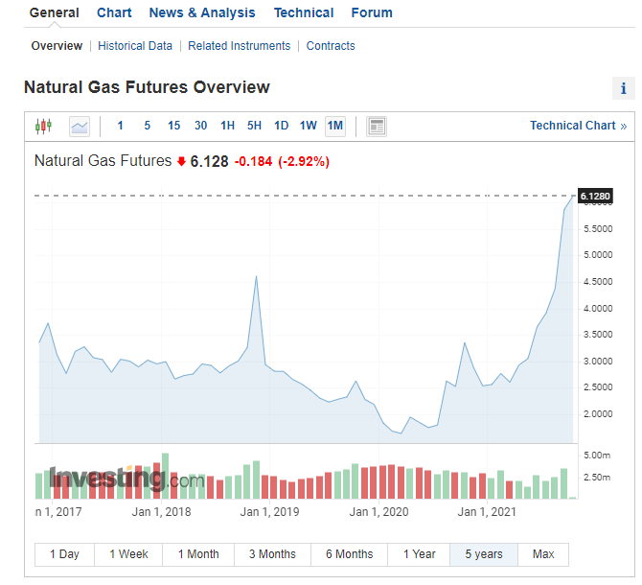Set chart interval to 1D

coord(282,126)
